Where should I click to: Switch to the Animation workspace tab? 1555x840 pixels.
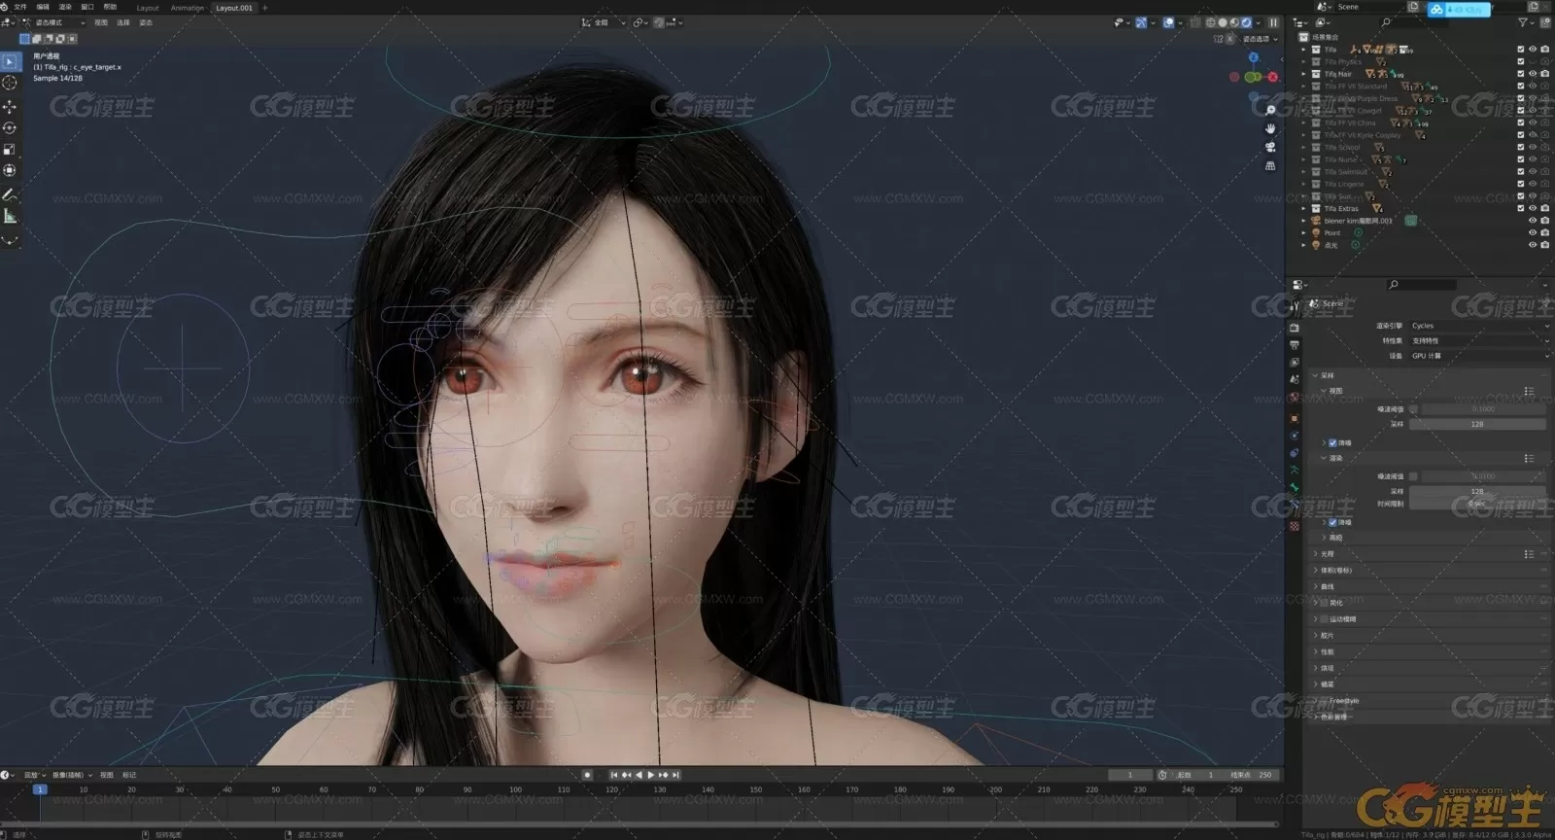click(188, 8)
